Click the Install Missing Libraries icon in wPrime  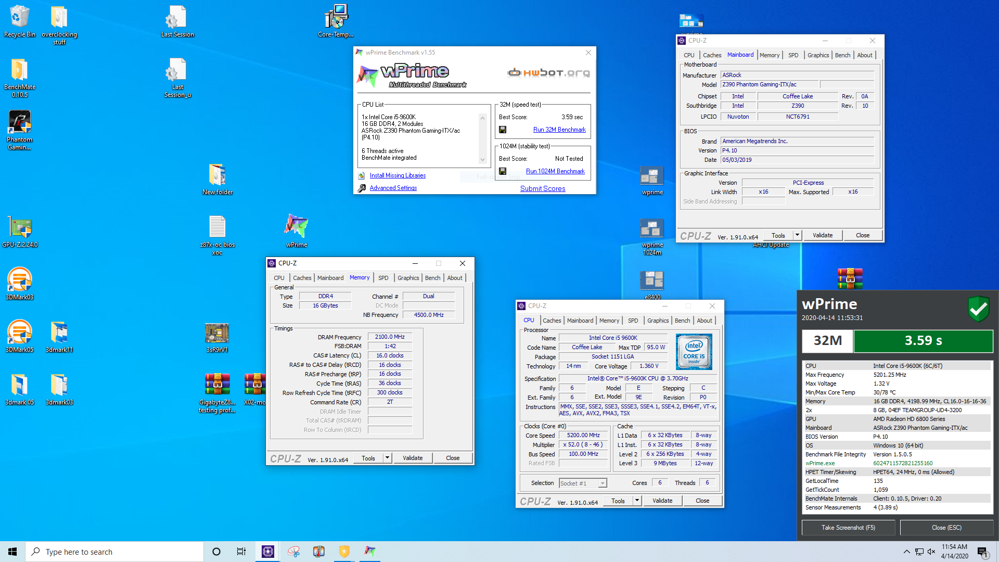click(x=362, y=175)
